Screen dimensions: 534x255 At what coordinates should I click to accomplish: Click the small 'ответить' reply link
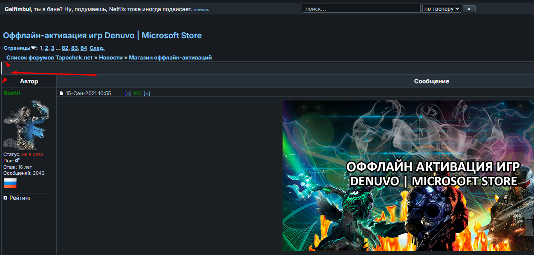[202, 10]
